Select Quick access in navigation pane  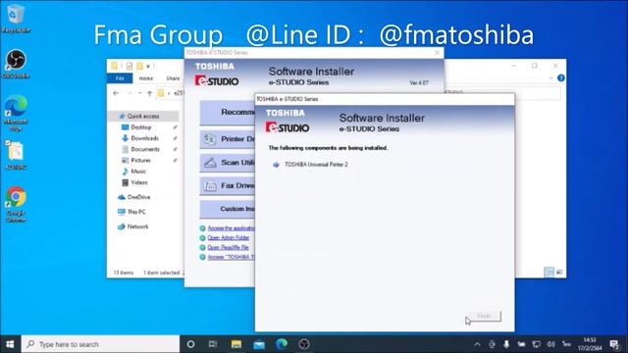143,116
